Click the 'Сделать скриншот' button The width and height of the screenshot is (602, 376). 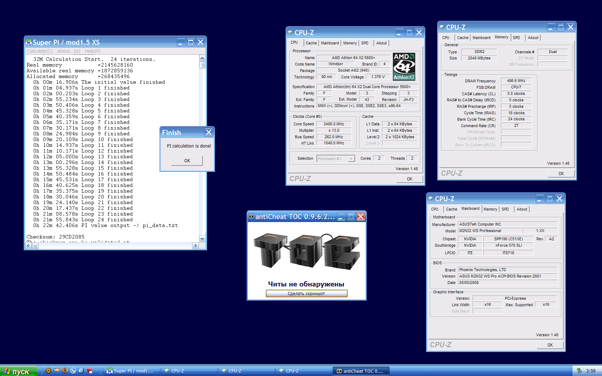[306, 293]
